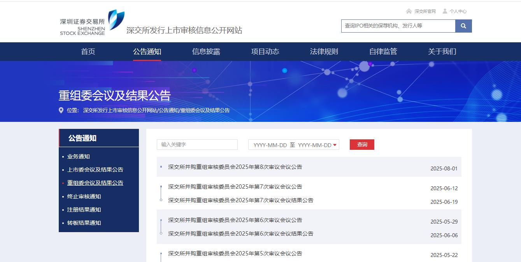Click the red 查询 button

coord(362,144)
